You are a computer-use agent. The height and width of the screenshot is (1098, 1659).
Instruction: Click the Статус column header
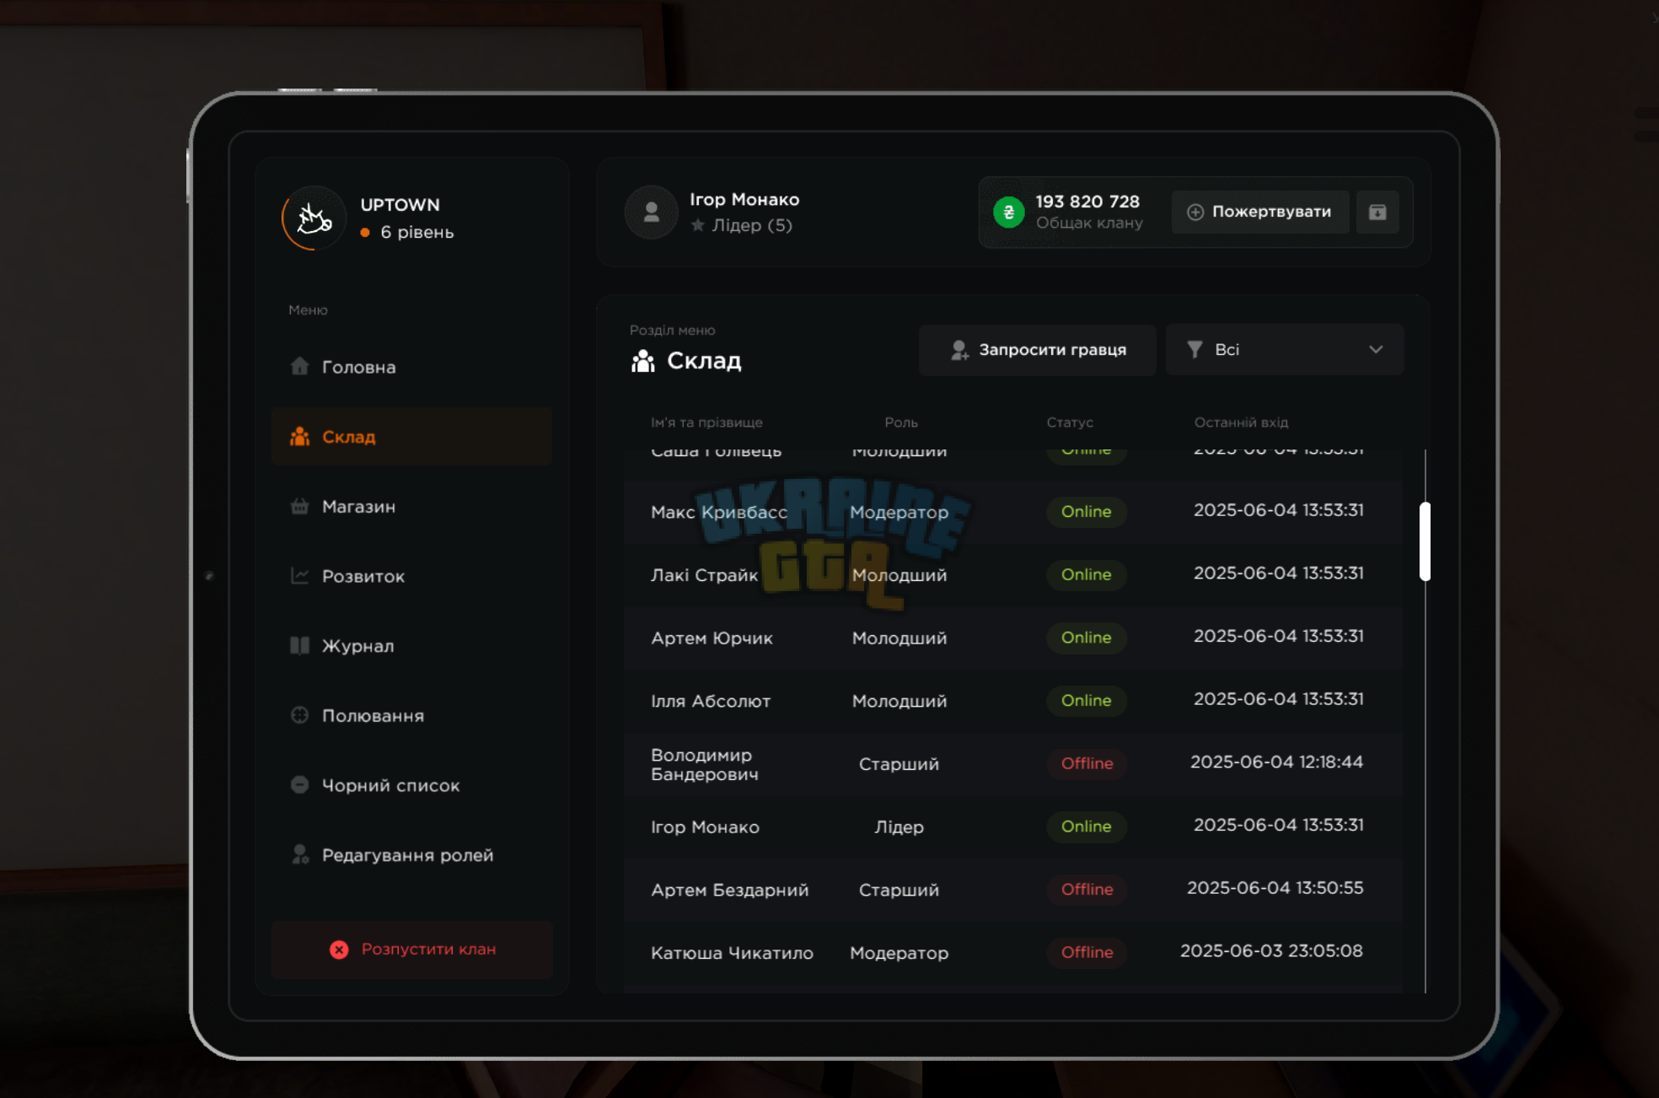pos(1070,423)
